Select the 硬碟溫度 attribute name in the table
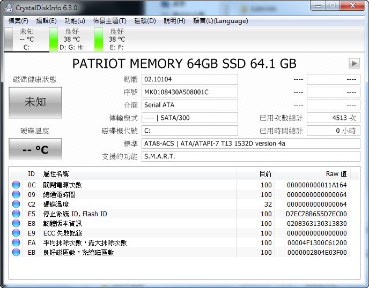 click(56, 204)
